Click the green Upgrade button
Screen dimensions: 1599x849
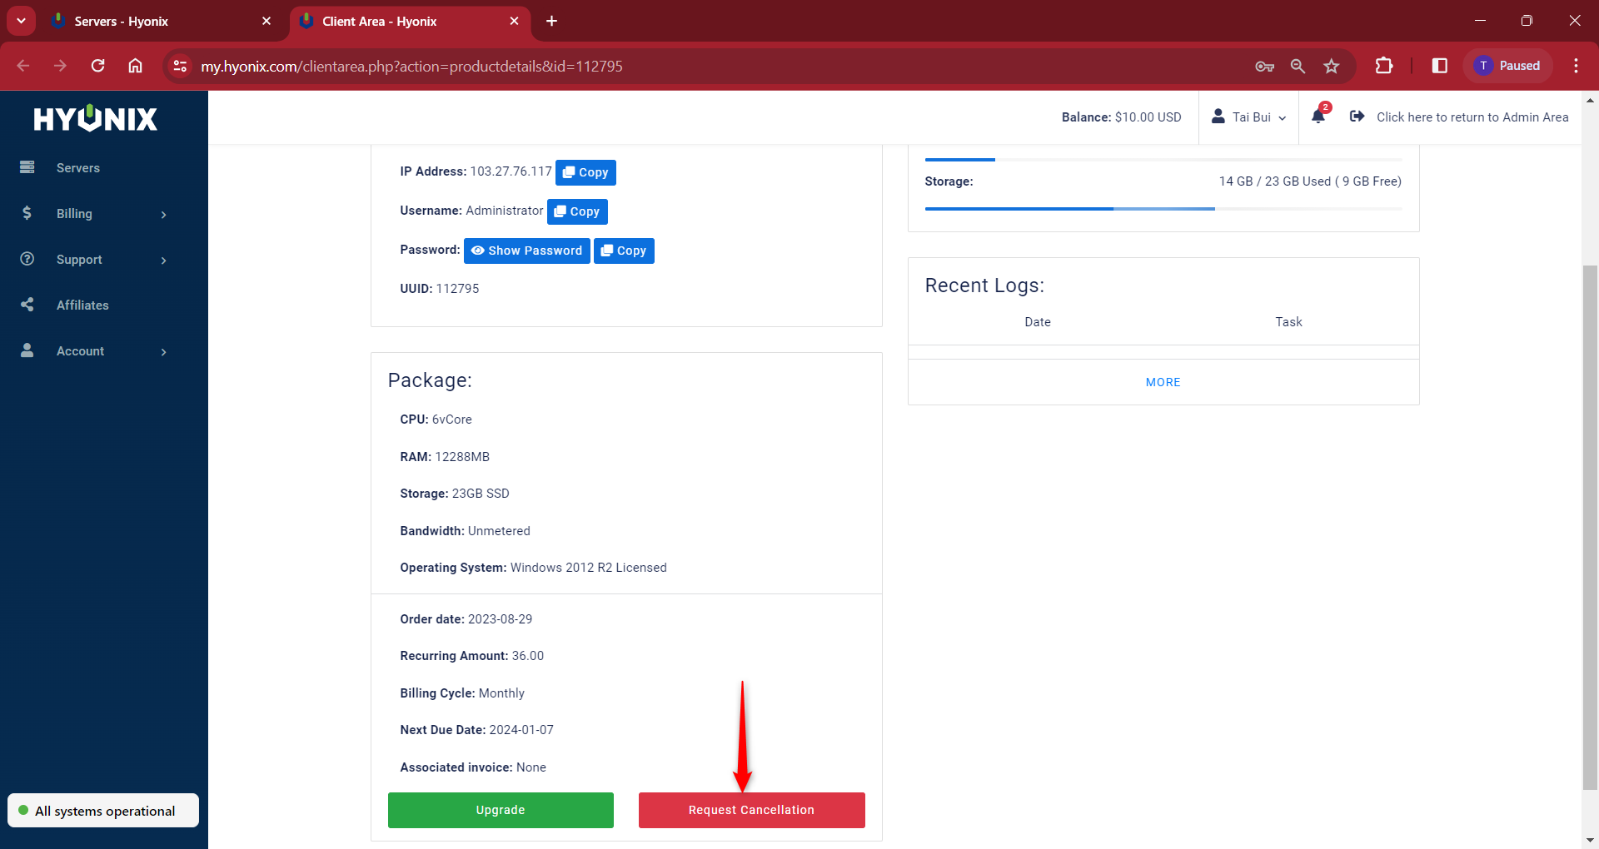(x=501, y=810)
